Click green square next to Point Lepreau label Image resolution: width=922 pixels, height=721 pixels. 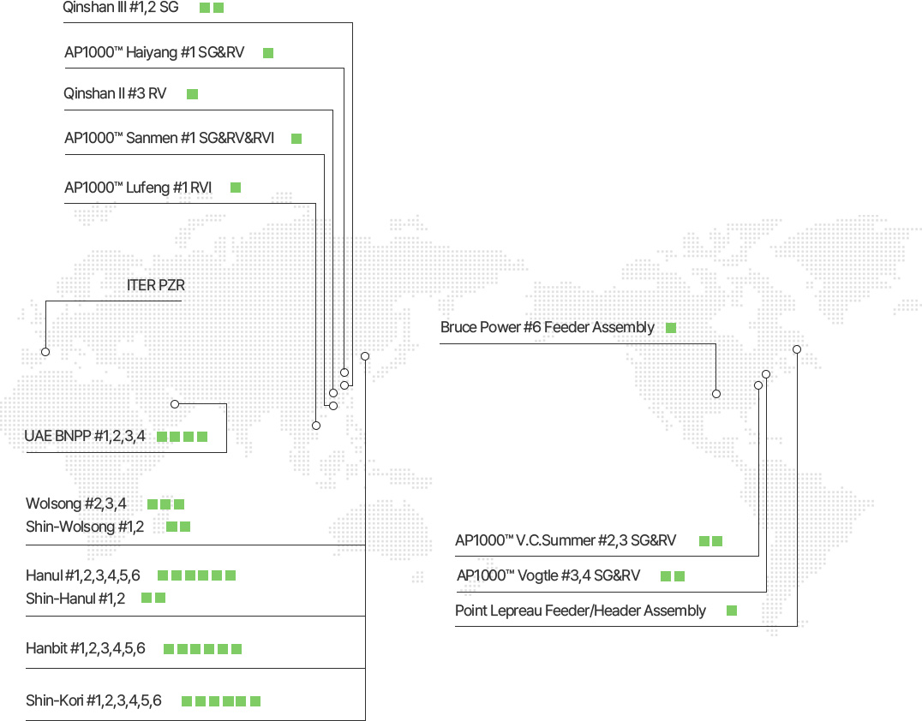point(732,611)
